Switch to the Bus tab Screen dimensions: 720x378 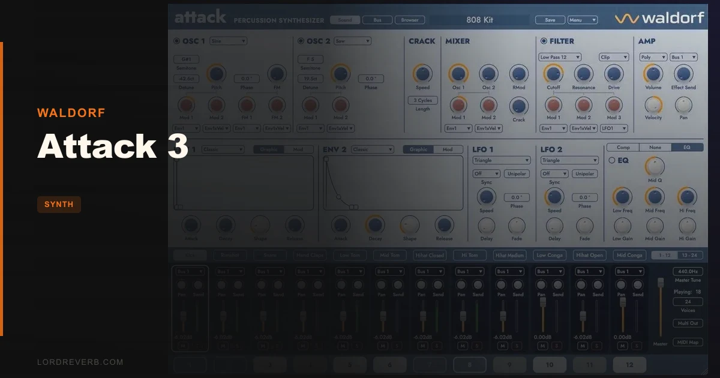[x=377, y=20]
